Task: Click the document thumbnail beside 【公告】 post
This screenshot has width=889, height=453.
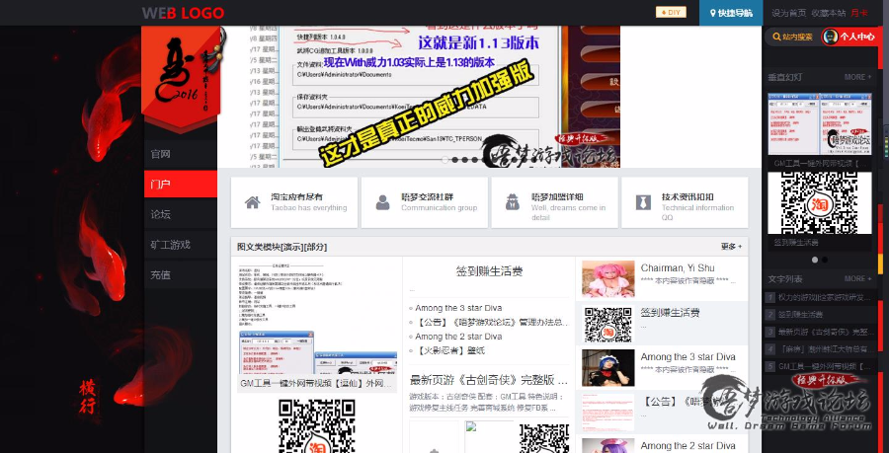Action: coord(607,412)
